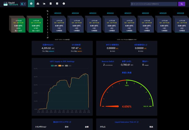Screen dimensions: 189x130
Task: Expand the network selector dropdown
Action: coord(23,4)
